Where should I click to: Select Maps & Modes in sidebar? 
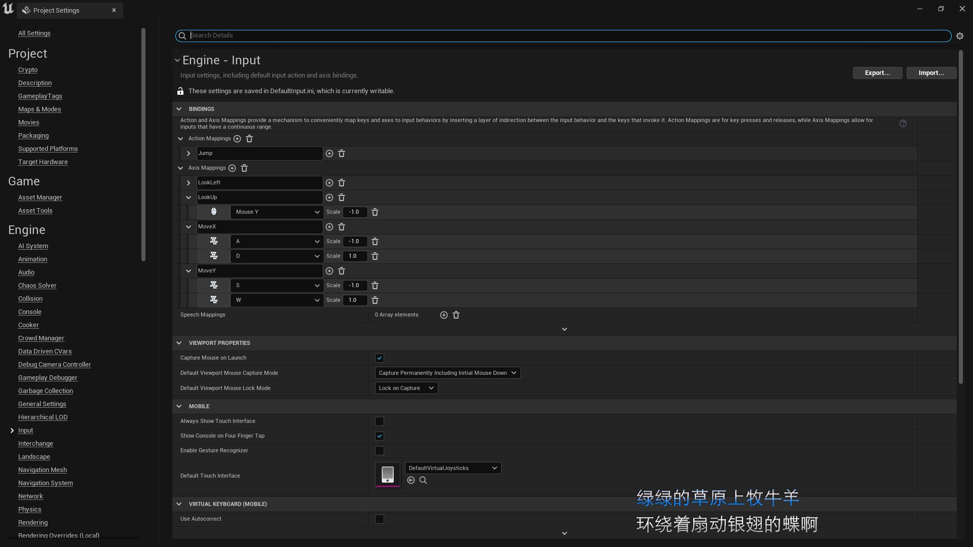pos(40,109)
